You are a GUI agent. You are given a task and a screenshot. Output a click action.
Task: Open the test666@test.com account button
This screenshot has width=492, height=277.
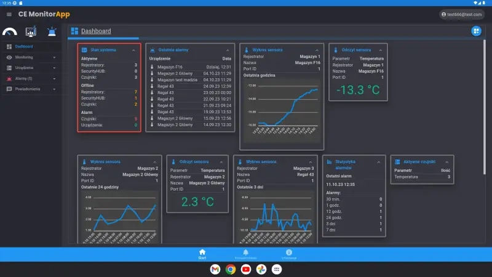(x=462, y=14)
